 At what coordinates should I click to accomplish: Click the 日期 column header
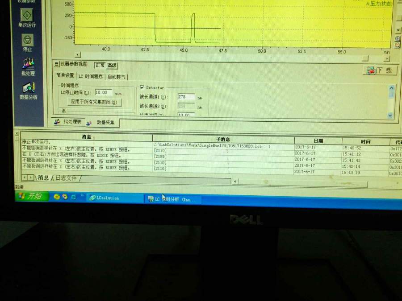318,141
